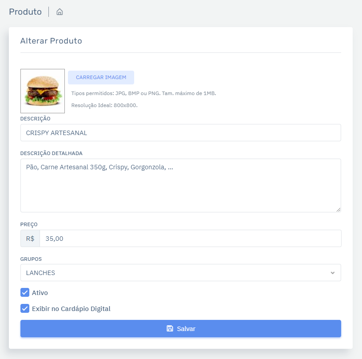The image size is (362, 359).
Task: Grab the text area resize handle
Action: pyautogui.click(x=338, y=209)
